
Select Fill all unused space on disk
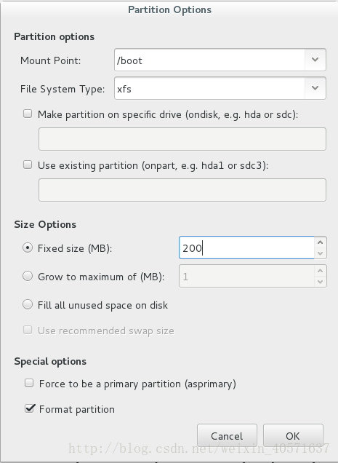(x=28, y=304)
